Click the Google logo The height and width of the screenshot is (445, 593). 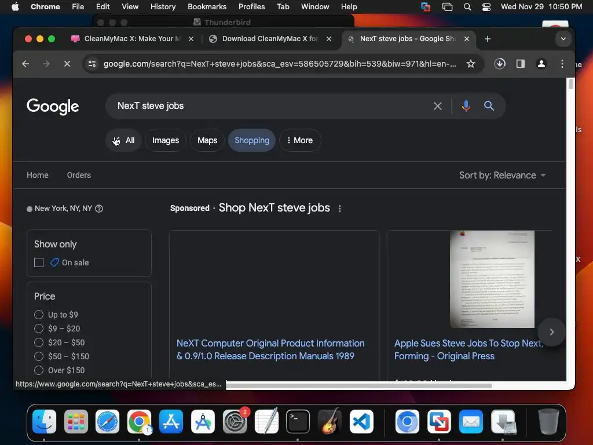coord(53,107)
